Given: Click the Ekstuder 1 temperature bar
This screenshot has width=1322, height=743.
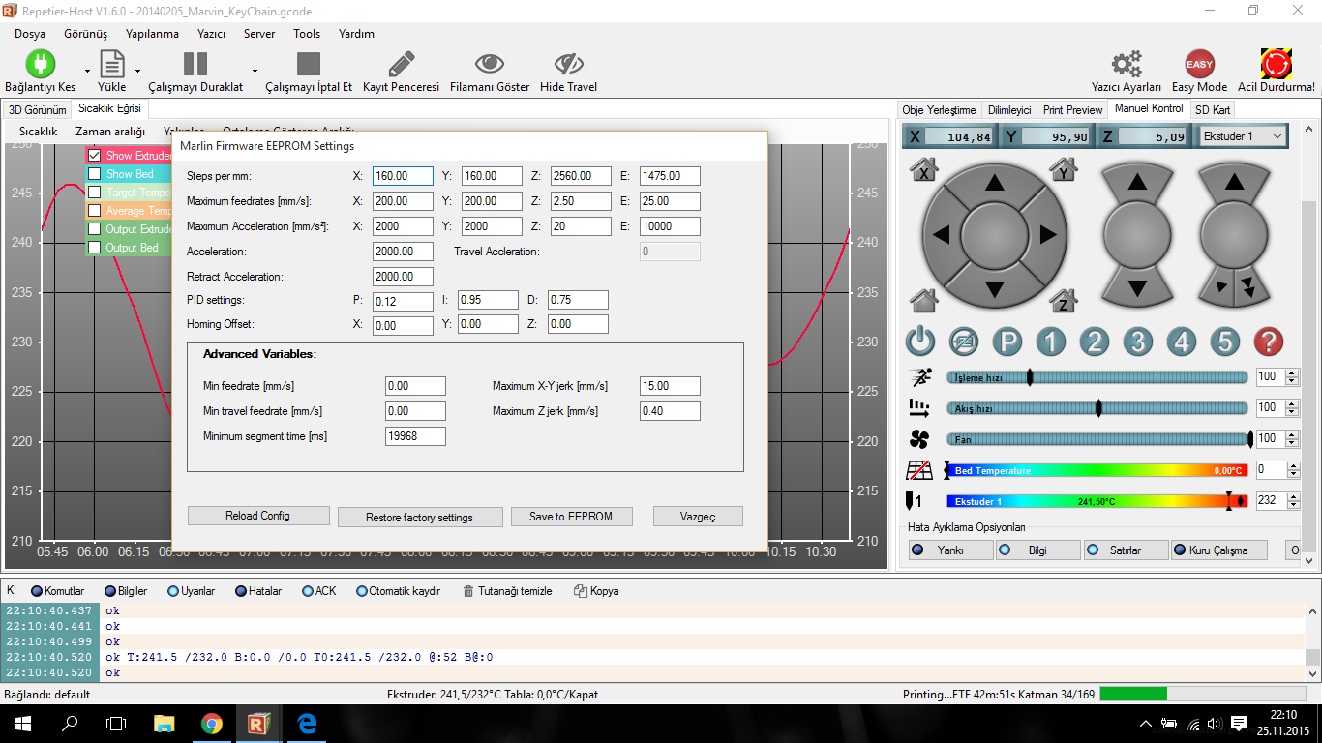Looking at the screenshot, I should (x=1097, y=501).
